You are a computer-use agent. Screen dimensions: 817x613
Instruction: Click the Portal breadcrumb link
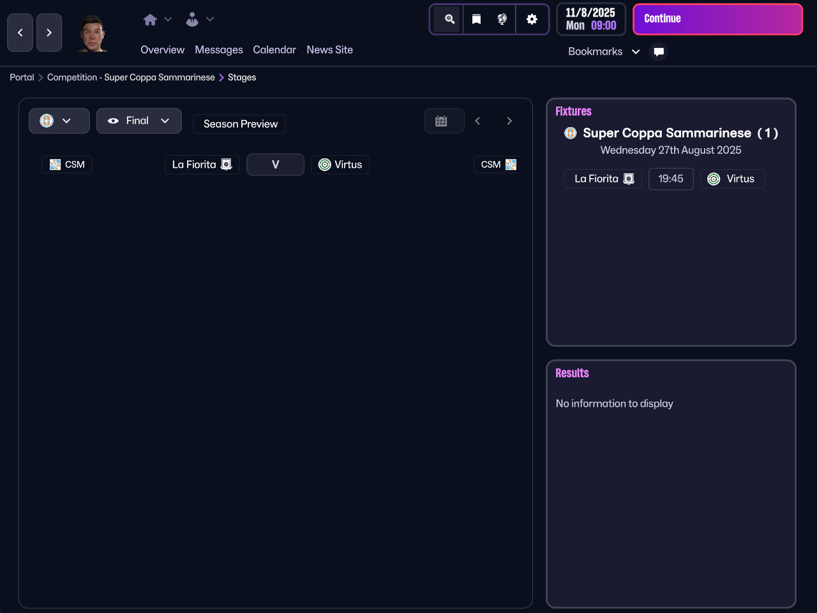(x=22, y=77)
